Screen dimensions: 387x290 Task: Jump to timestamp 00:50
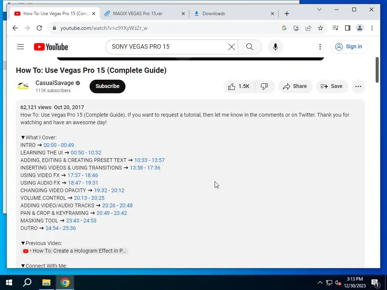[77, 153]
